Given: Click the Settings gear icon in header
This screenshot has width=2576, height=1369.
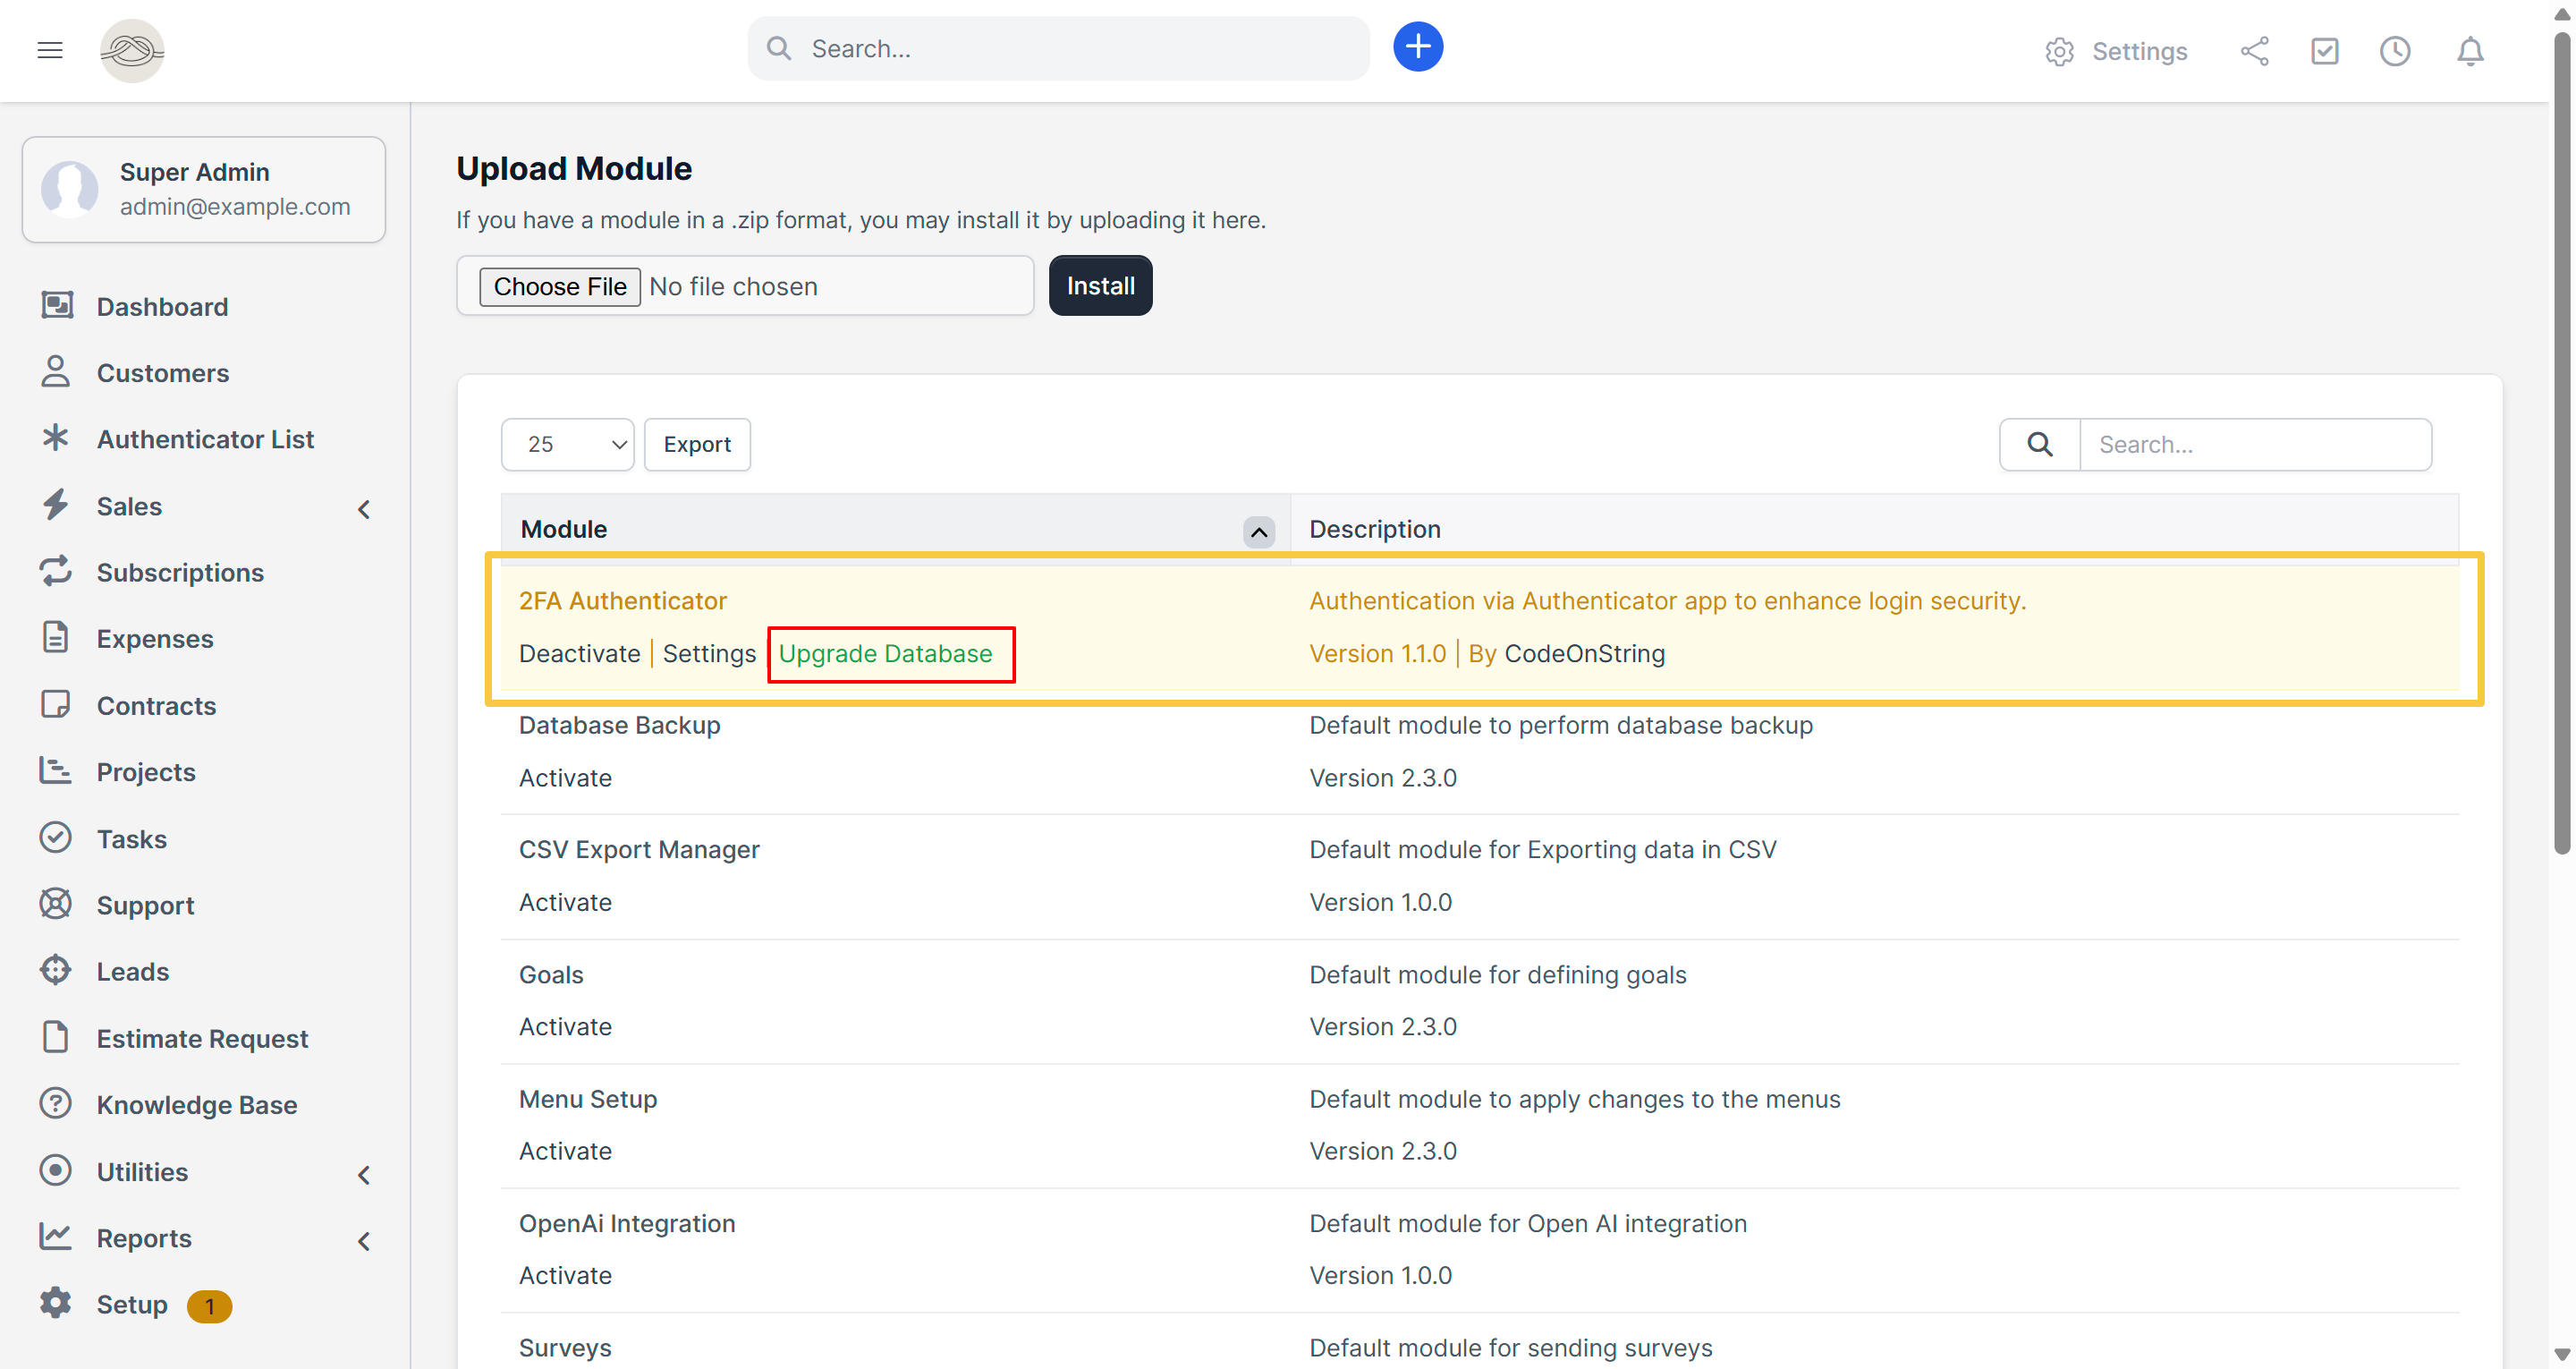Looking at the screenshot, I should 2059,51.
